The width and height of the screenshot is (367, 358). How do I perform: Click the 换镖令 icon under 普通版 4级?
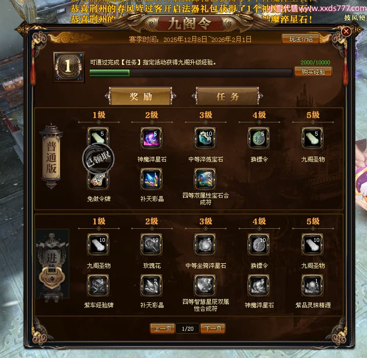point(259,138)
